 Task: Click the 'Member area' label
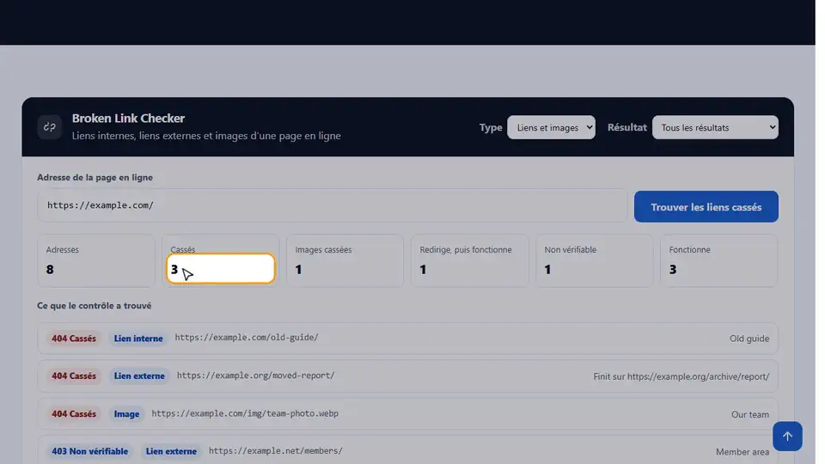coord(742,452)
